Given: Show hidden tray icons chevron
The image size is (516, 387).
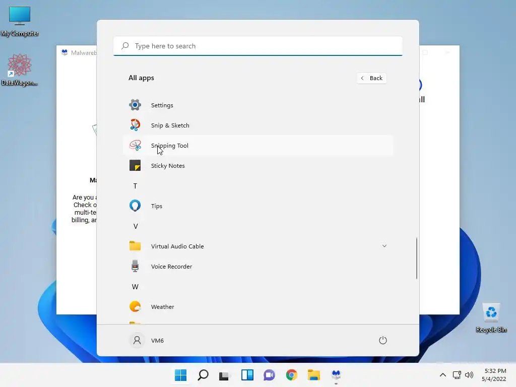Looking at the screenshot, I should [x=443, y=375].
